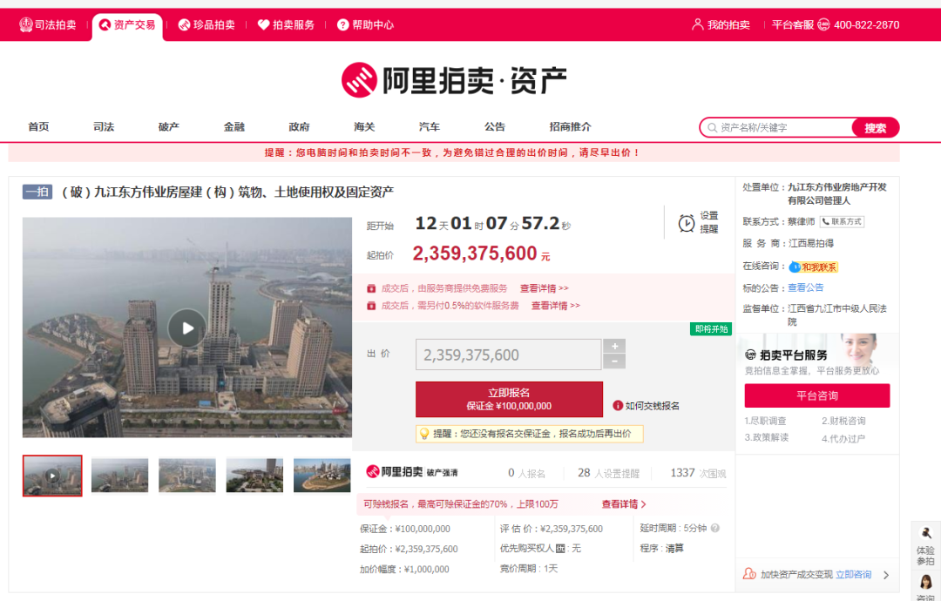Open 查看公告 link
941x601 pixels.
pyautogui.click(x=805, y=287)
